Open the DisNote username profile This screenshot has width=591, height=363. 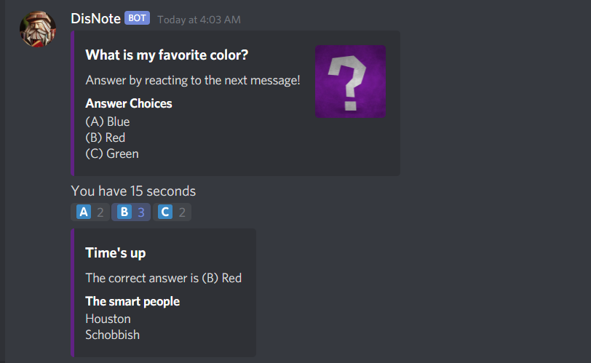point(96,18)
